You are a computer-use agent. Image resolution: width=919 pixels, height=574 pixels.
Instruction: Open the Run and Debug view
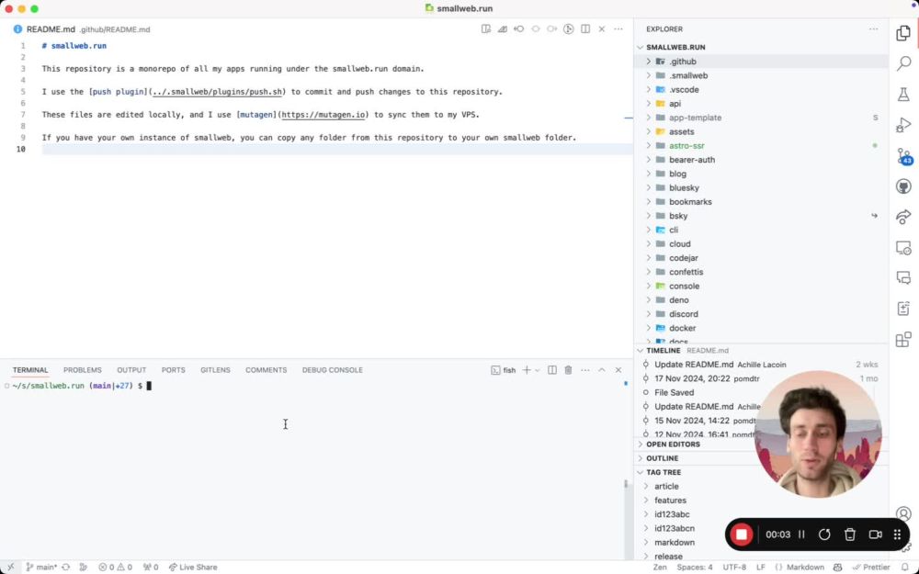[903, 125]
